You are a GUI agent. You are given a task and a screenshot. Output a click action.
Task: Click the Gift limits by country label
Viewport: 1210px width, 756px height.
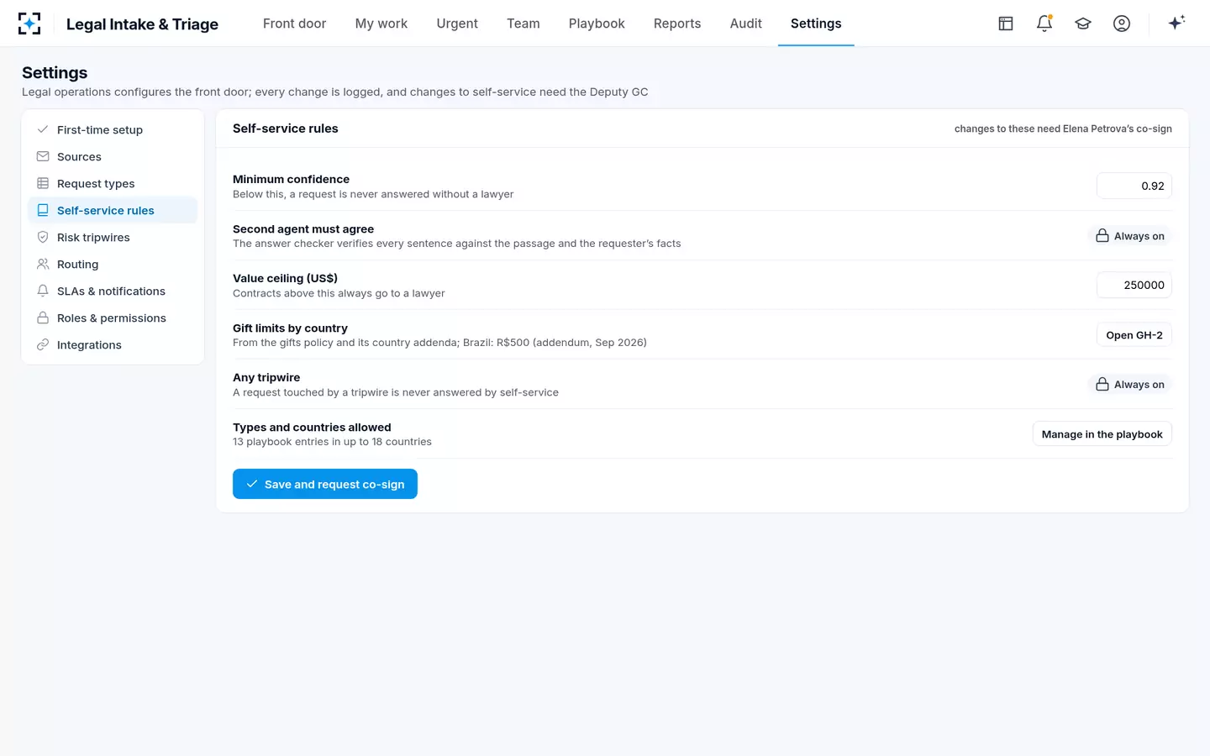(x=290, y=328)
